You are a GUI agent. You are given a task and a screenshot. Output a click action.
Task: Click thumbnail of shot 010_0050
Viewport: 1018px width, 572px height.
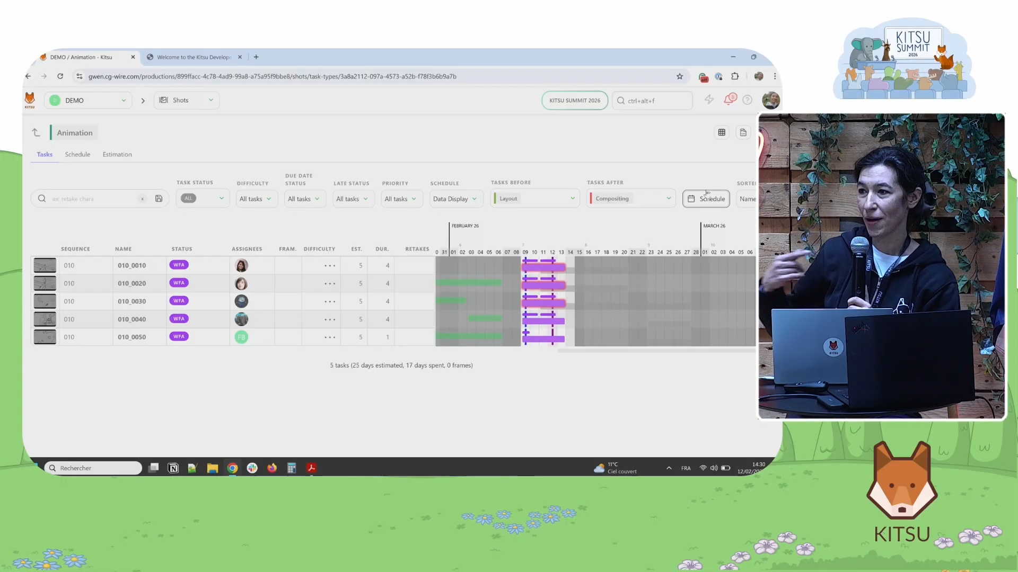tap(45, 337)
